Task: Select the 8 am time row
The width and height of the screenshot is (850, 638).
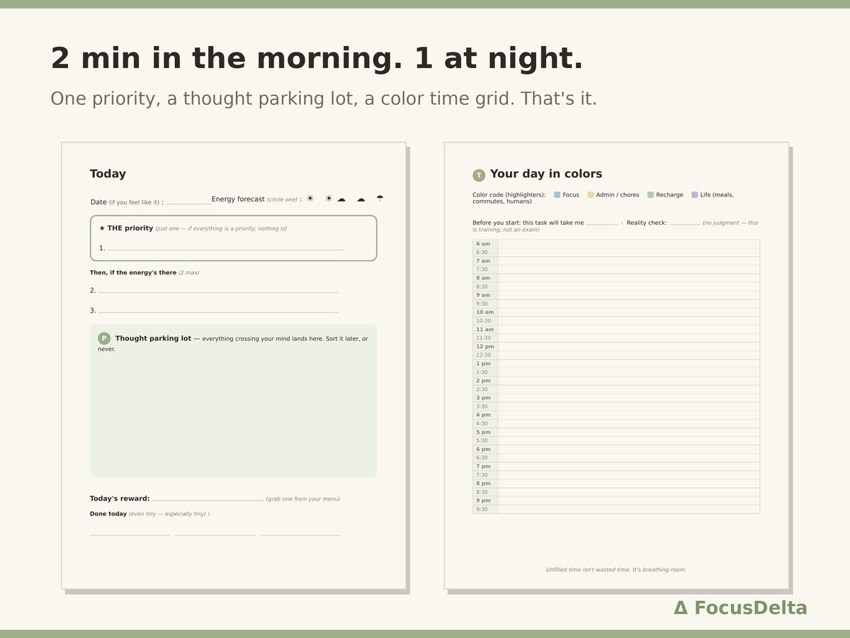Action: click(x=616, y=278)
